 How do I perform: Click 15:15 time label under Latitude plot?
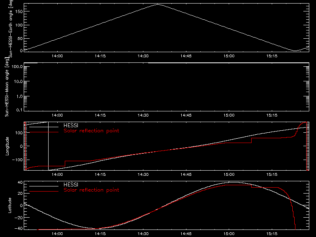pyautogui.click(x=272, y=234)
